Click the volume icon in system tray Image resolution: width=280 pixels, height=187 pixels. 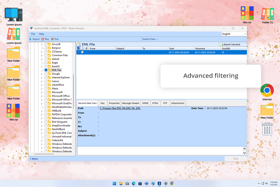tap(266, 183)
